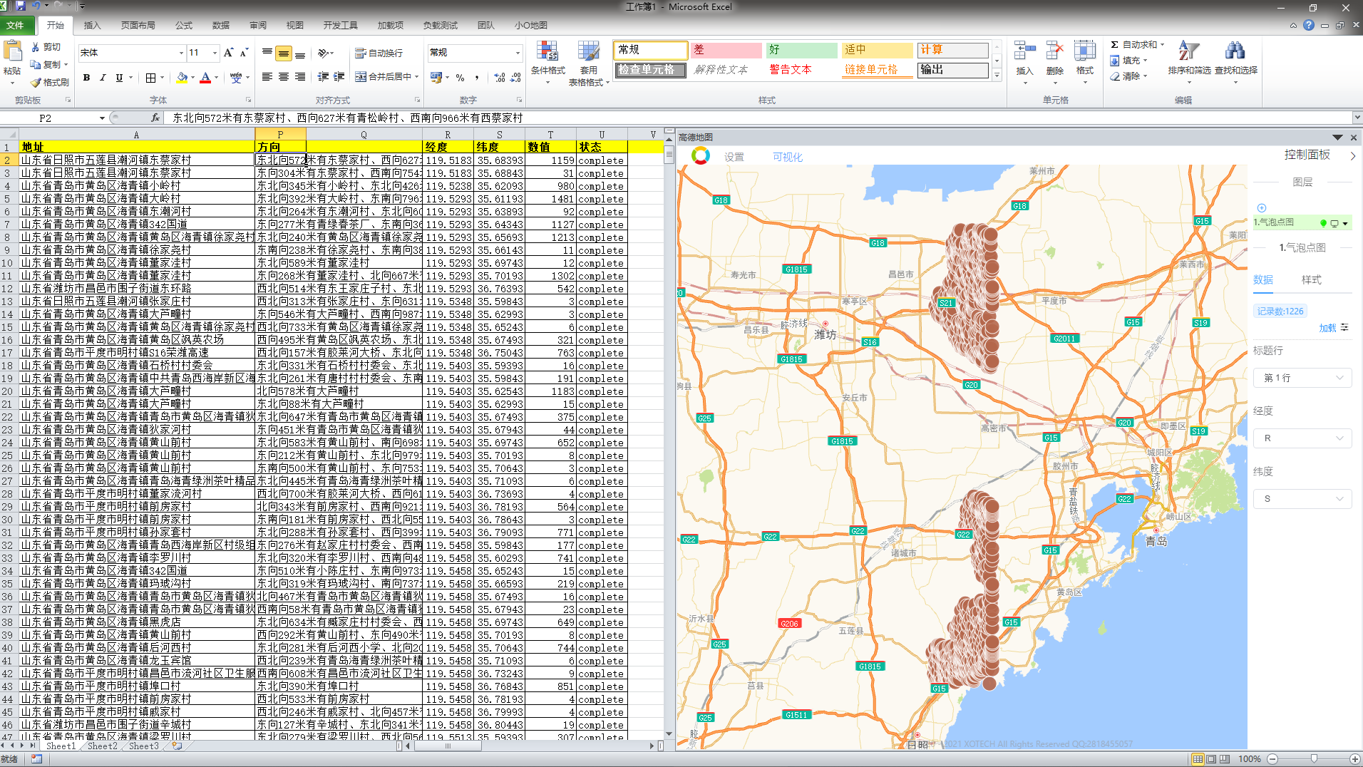Click Merge and Center (合并后居中)

coord(384,77)
